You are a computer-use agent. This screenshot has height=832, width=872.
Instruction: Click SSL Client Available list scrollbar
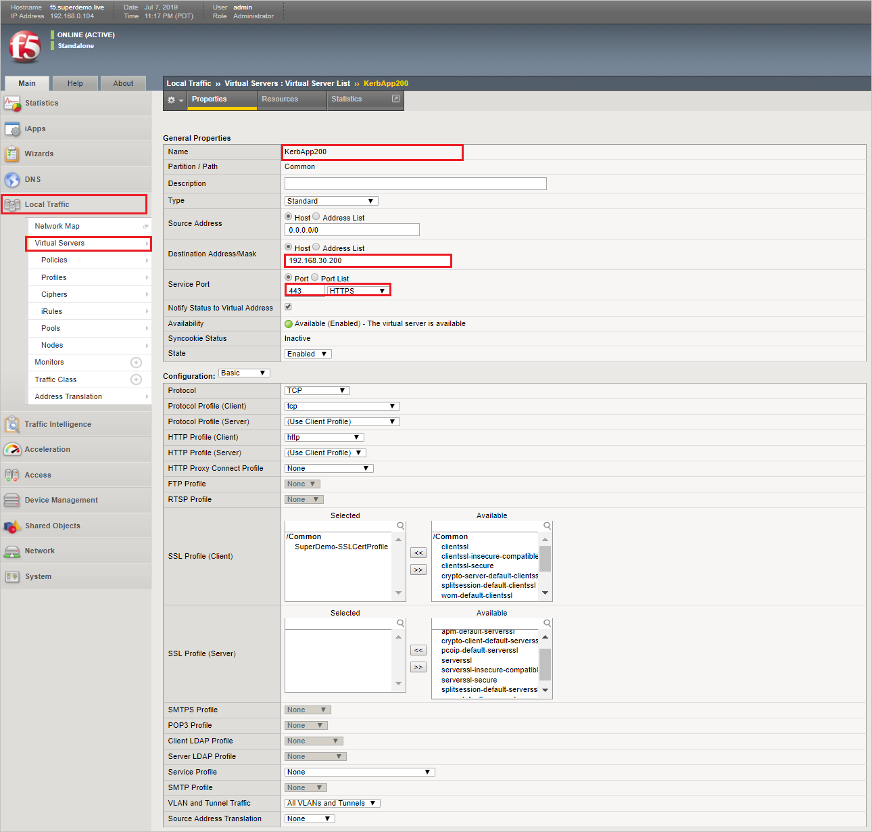545,566
